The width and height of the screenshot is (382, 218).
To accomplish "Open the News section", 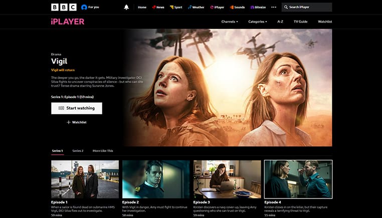I will (x=158, y=7).
